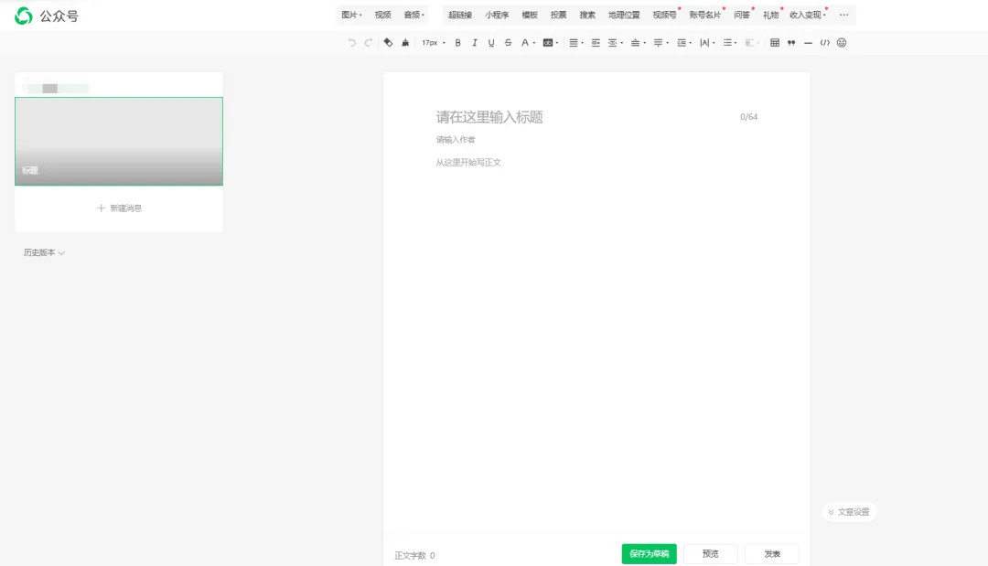Open the font color picker

coord(526,42)
